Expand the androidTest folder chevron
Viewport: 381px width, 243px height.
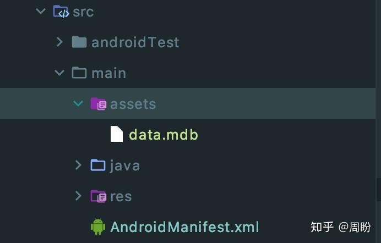click(x=59, y=42)
